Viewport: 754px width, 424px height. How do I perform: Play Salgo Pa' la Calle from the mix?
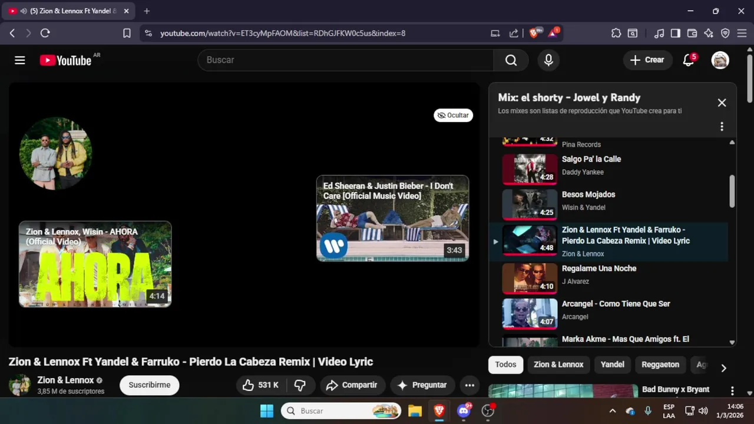click(x=609, y=168)
